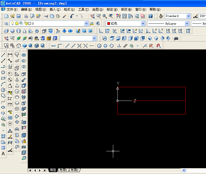
Task: Click the Torus solid tool
Action: point(37,31)
